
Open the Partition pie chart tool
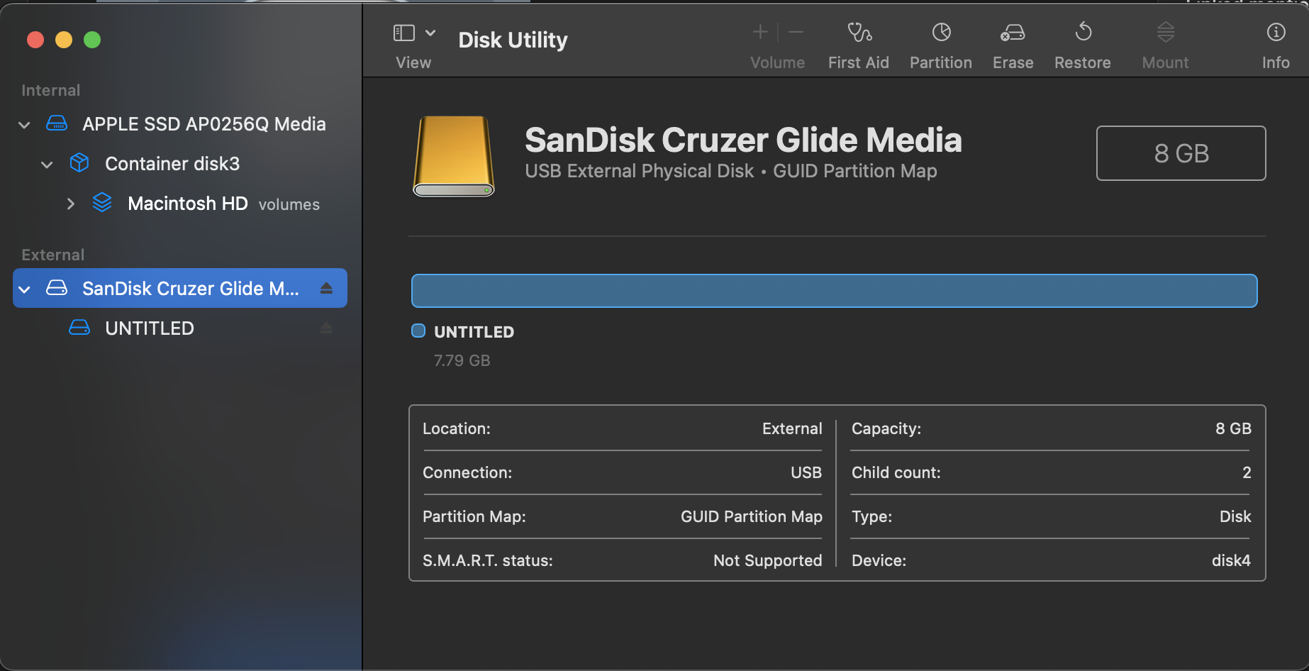941,32
